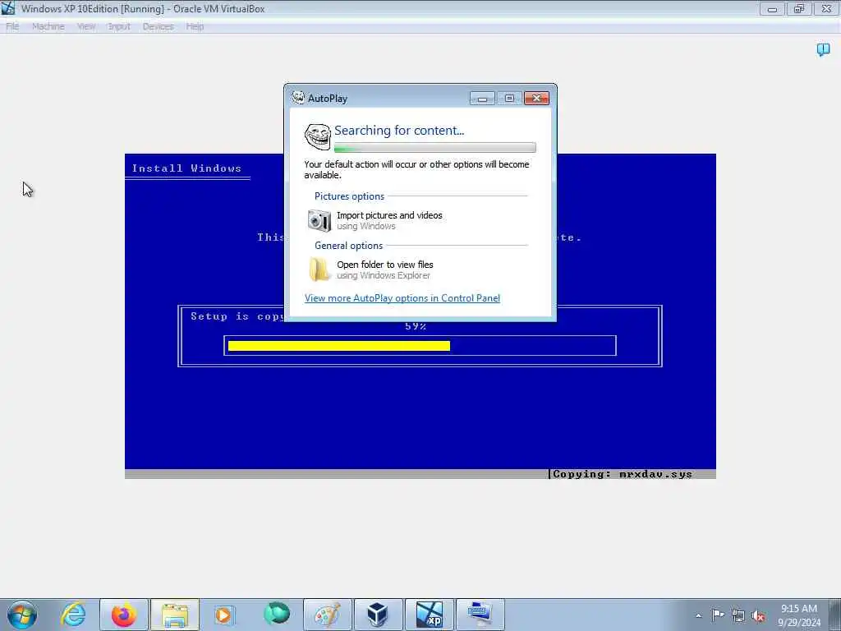
Task: Click the Searching for content heading
Action: pos(399,131)
